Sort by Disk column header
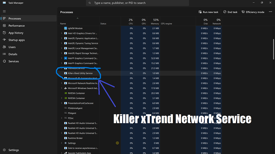Screen dimensions: 275x154 click(x=202, y=21)
